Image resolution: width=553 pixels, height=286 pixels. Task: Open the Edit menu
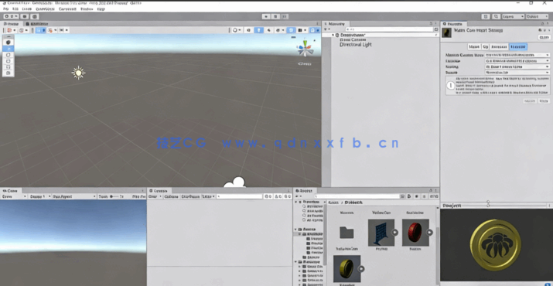coord(15,9)
